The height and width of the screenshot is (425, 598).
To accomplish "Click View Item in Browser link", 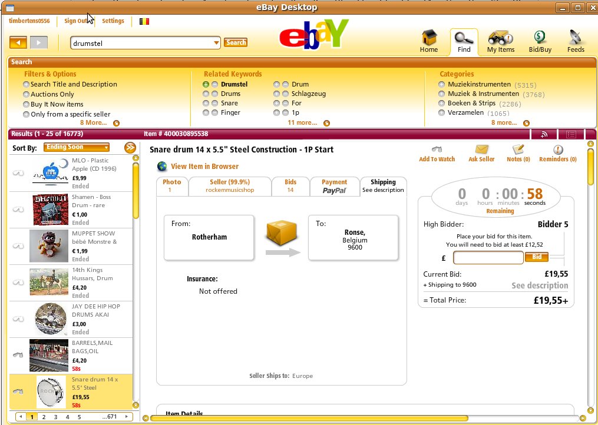I will (x=205, y=167).
